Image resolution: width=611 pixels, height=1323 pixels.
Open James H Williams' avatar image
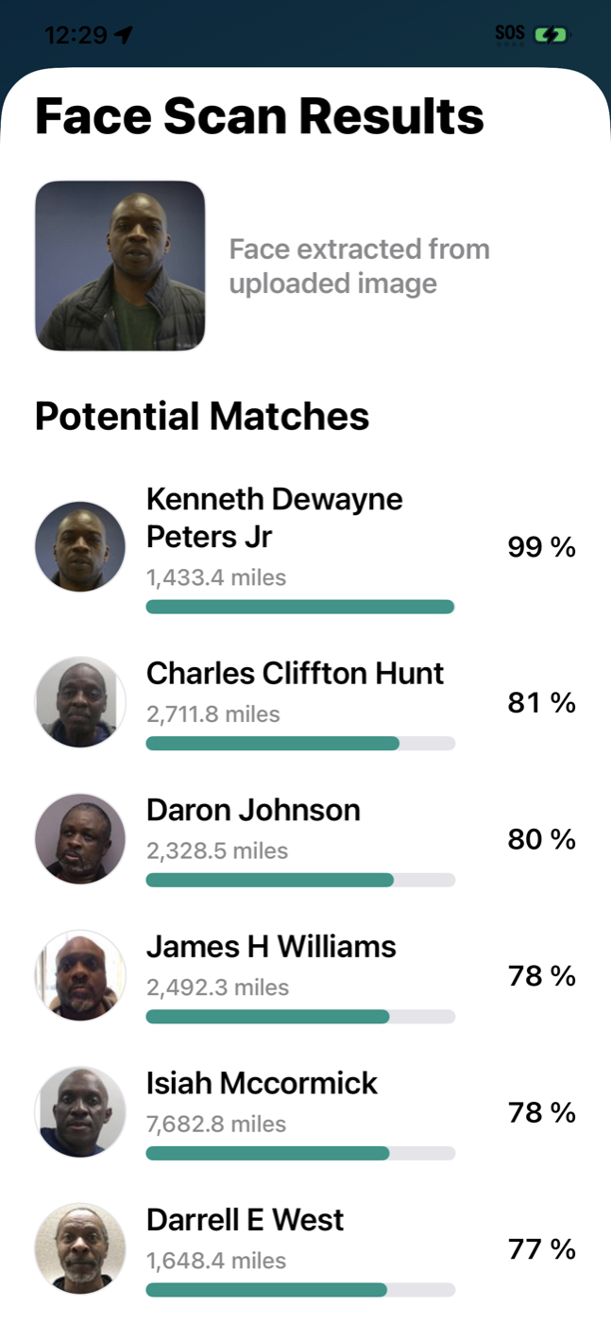79,975
